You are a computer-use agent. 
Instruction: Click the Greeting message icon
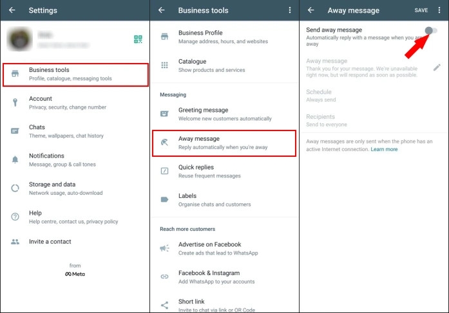pos(164,114)
